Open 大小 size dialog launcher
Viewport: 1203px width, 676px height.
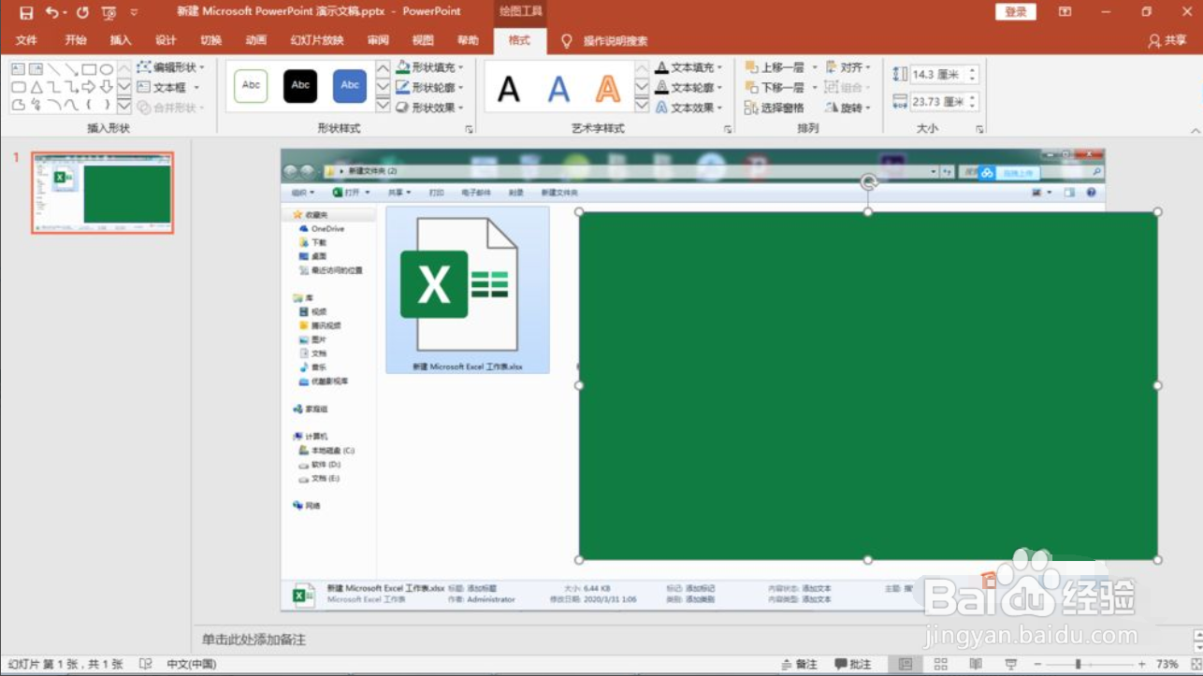tap(979, 129)
